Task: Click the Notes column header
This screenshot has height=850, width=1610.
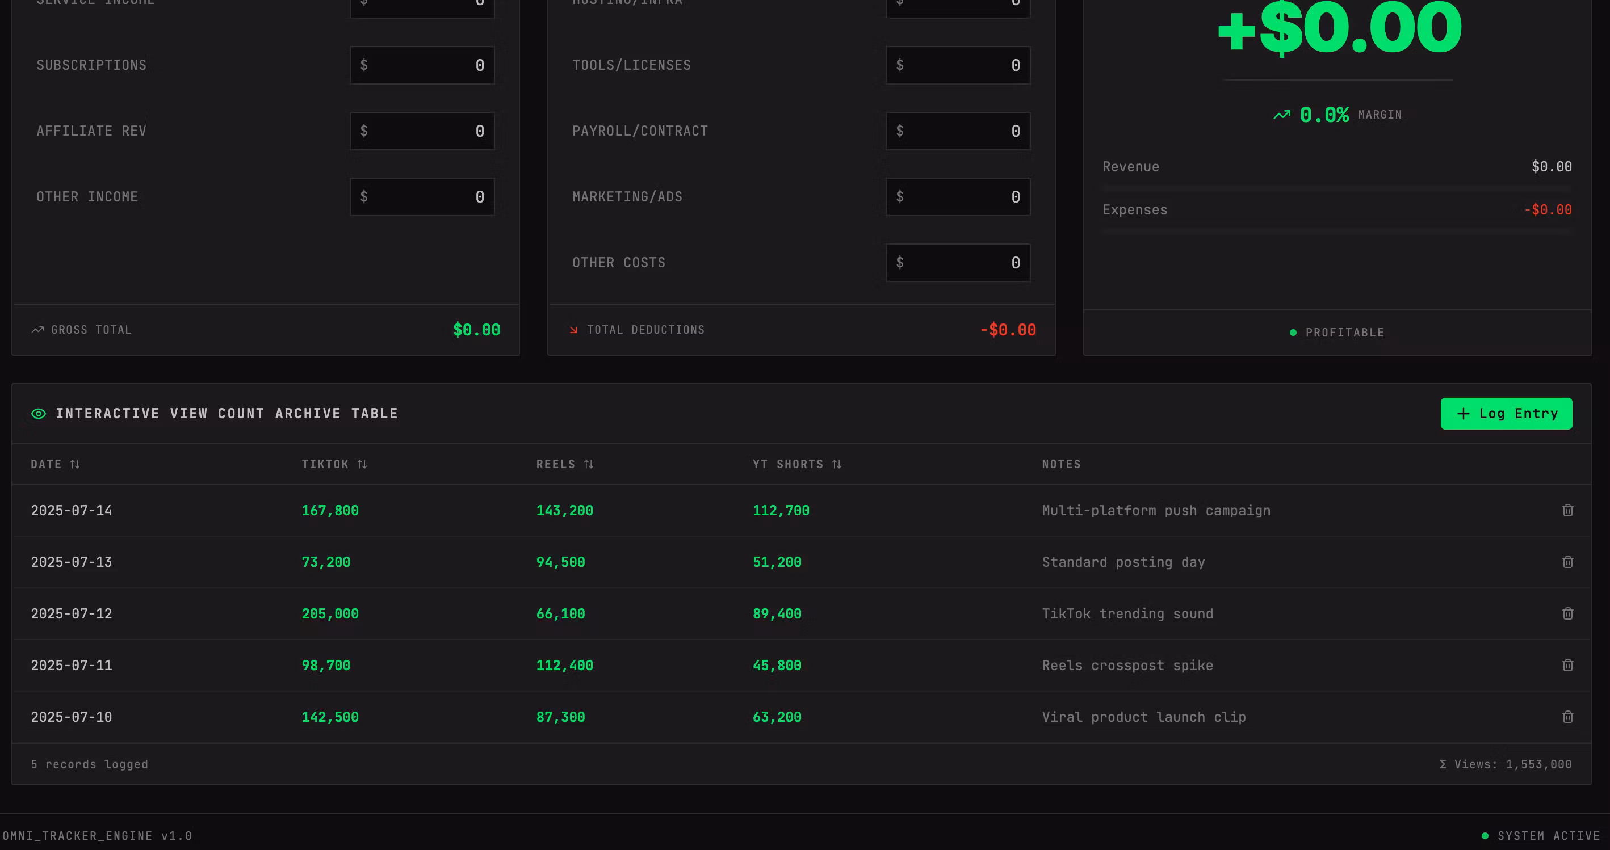Action: (x=1061, y=464)
